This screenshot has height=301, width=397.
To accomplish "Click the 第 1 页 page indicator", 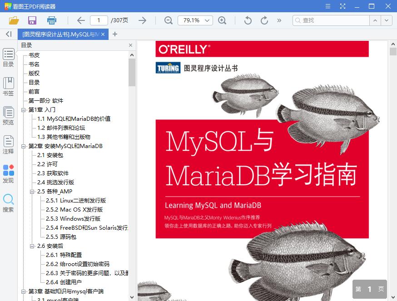I will [x=370, y=289].
